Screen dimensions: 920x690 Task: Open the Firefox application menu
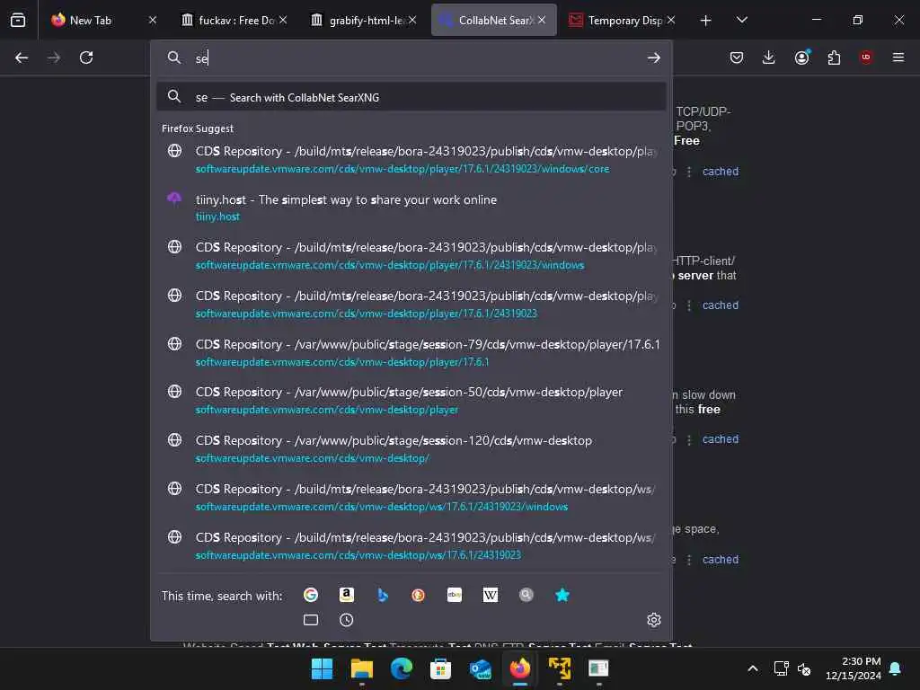pos(898,57)
